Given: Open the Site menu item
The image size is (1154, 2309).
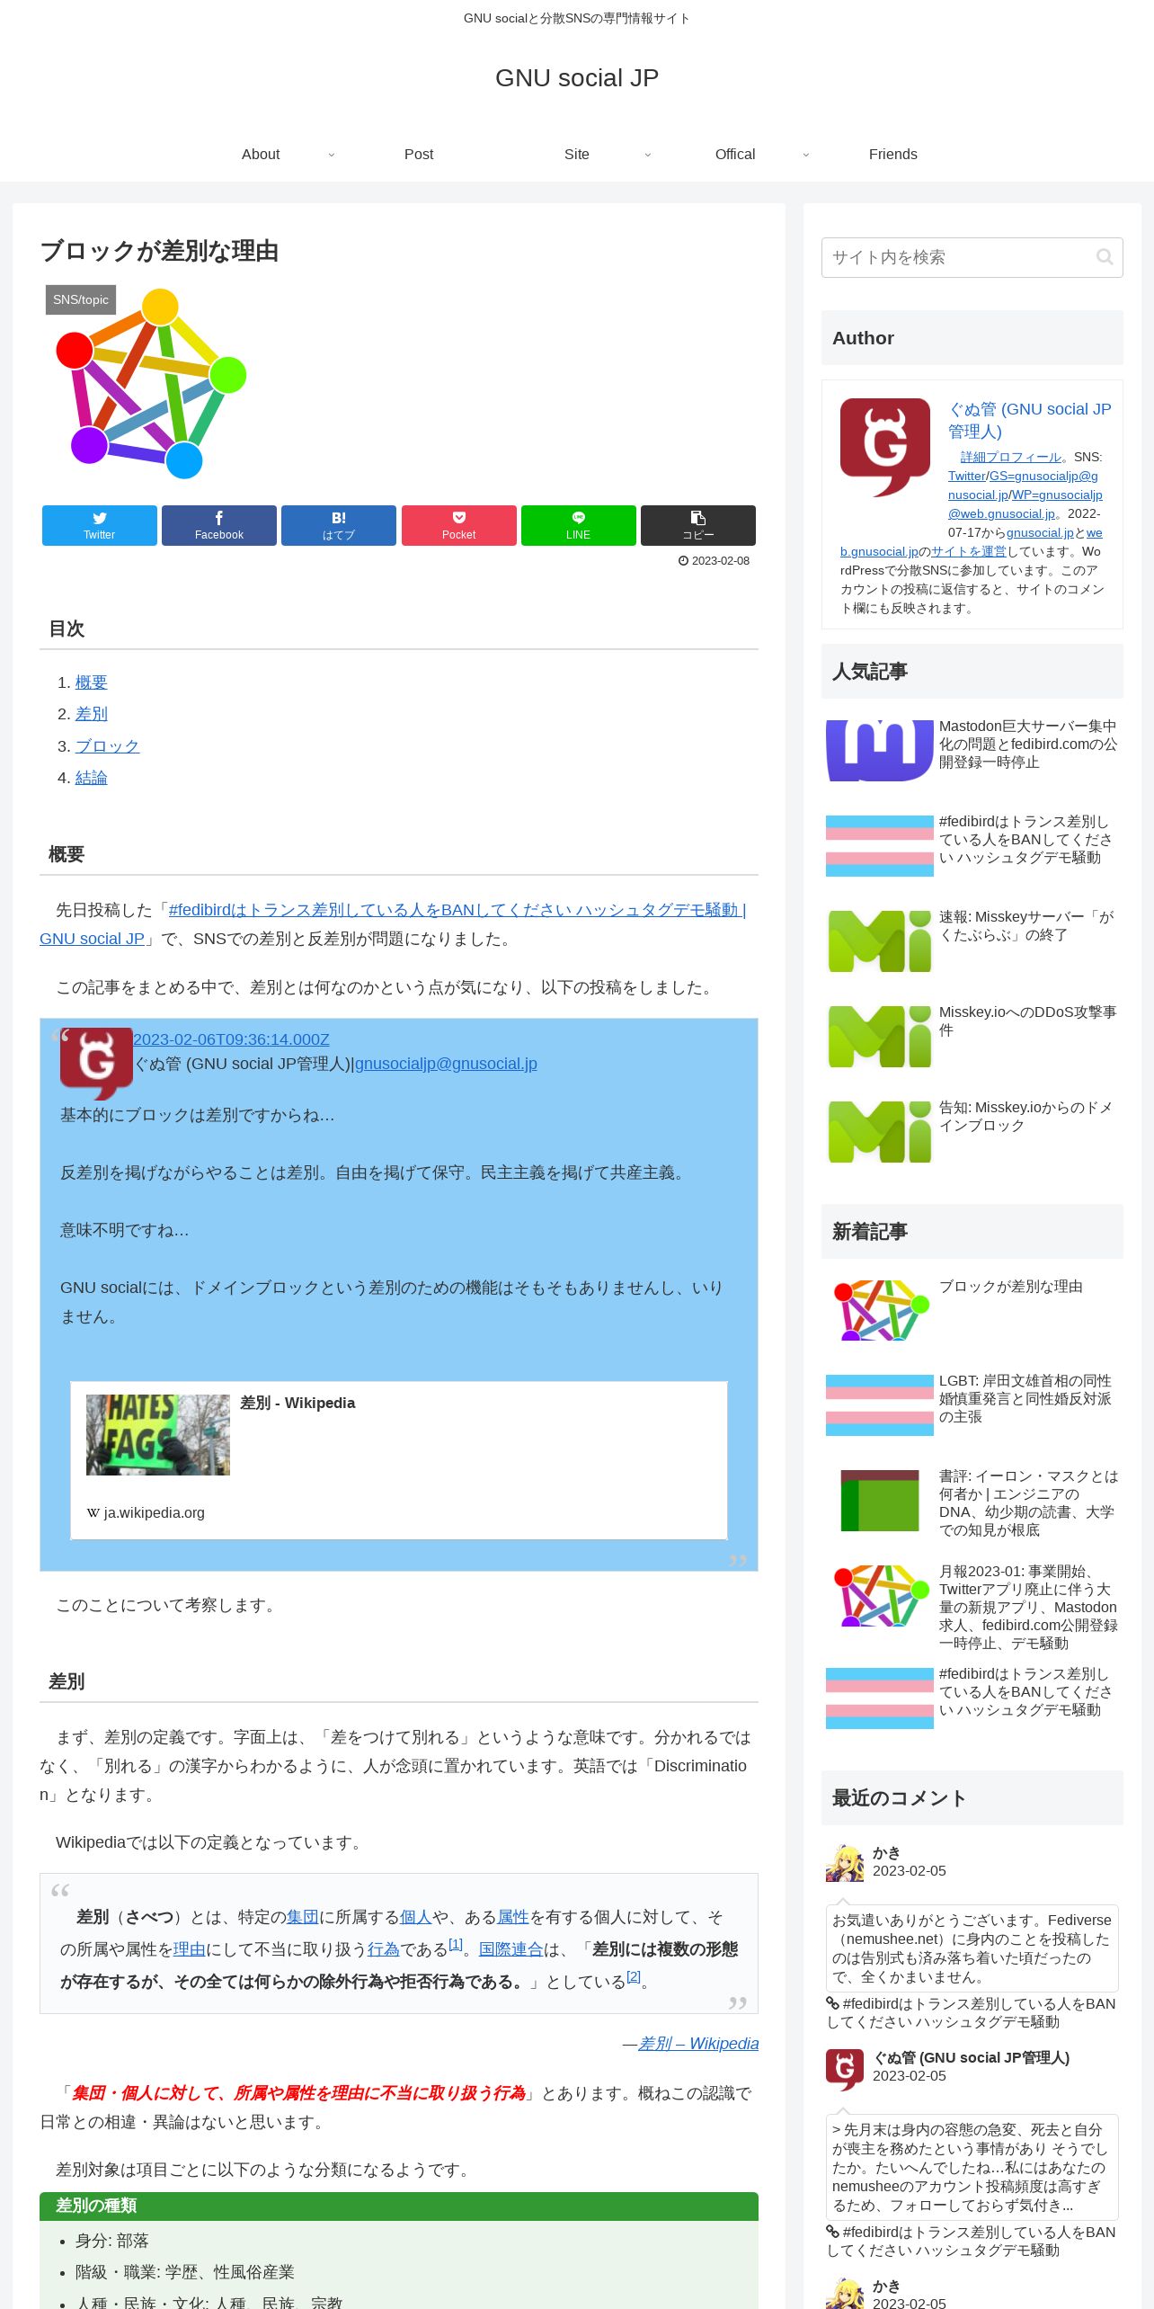Looking at the screenshot, I should coord(577,154).
